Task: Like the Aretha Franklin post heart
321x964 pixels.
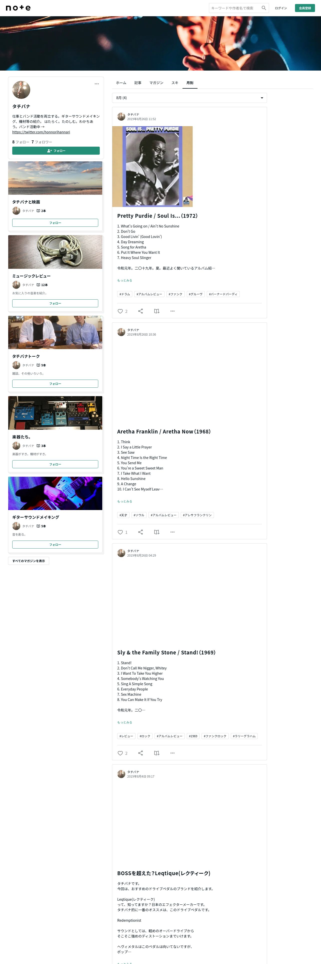Action: [120, 532]
